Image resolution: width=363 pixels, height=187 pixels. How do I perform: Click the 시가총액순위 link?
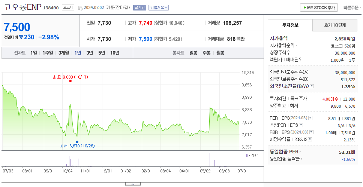(x=282, y=46)
